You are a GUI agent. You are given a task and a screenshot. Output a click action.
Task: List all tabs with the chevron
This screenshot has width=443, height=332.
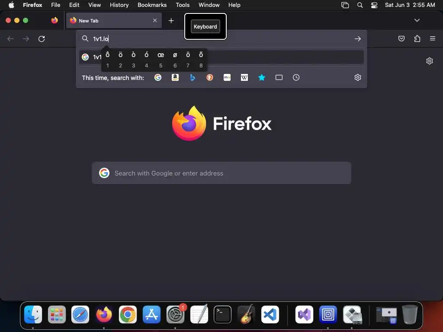tap(417, 20)
